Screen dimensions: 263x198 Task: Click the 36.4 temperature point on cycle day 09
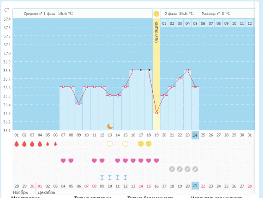(x=79, y=104)
